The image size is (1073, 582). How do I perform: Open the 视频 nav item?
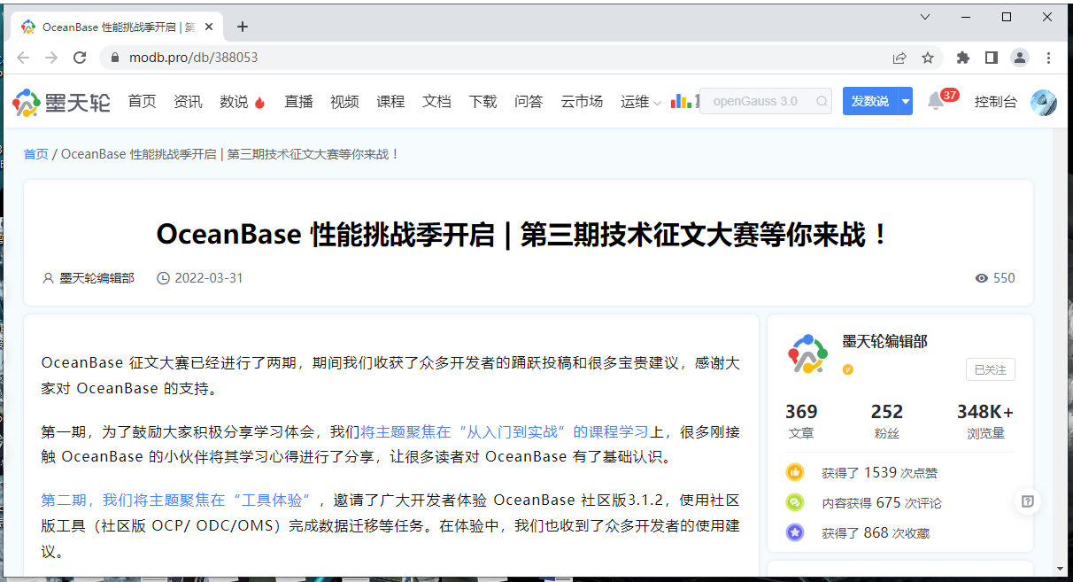tap(344, 102)
